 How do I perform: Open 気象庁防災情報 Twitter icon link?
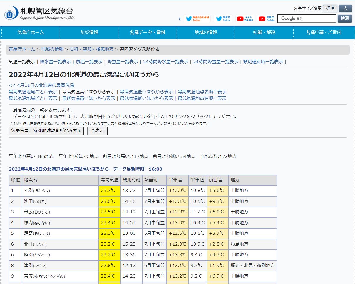(197, 19)
